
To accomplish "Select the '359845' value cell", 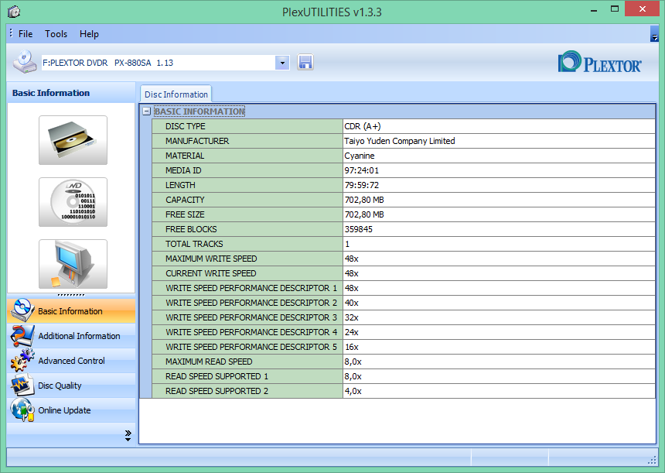I will coord(500,229).
